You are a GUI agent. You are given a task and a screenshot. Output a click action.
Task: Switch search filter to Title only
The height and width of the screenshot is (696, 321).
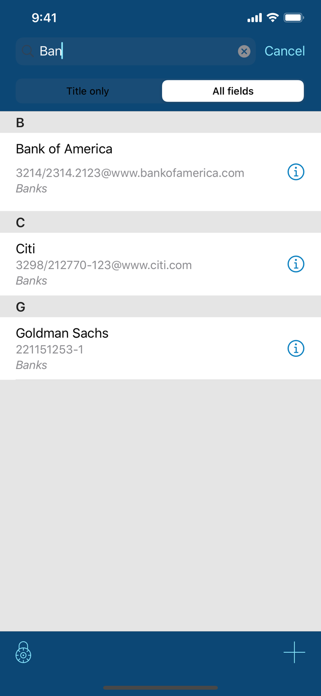click(88, 91)
